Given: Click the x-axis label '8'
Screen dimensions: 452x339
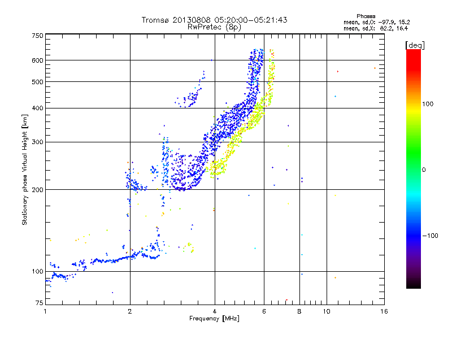Looking at the screenshot, I should click(299, 311).
